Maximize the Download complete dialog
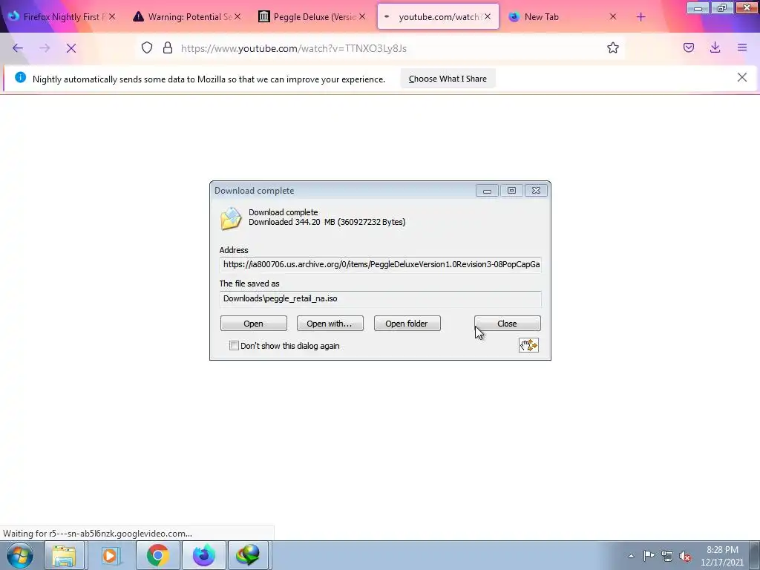This screenshot has width=760, height=570. pos(511,191)
